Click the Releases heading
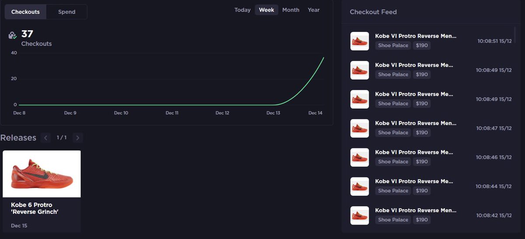Screen dimensions: 525x239 (18, 138)
